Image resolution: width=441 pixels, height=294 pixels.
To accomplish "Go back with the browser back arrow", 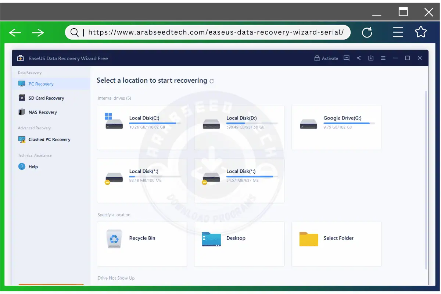I will click(x=15, y=32).
